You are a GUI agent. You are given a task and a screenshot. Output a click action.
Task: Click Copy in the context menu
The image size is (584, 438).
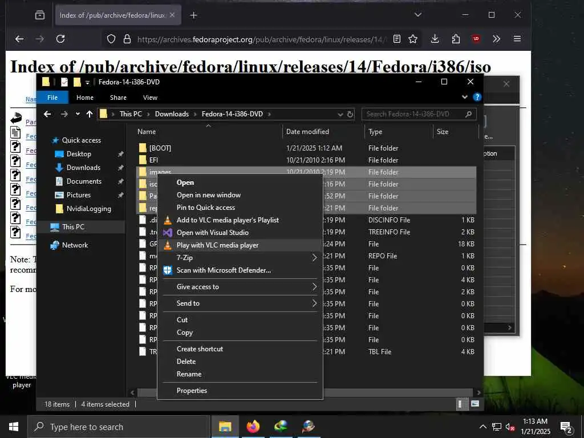click(184, 332)
